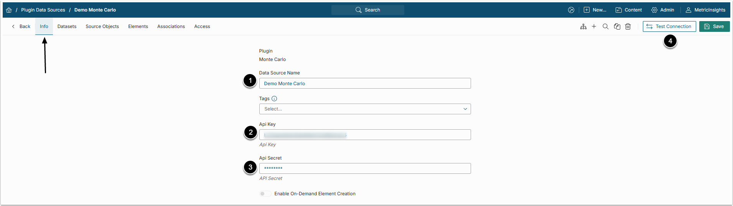Open the Admin menu
Screen dimensions: 733x206
click(x=662, y=10)
